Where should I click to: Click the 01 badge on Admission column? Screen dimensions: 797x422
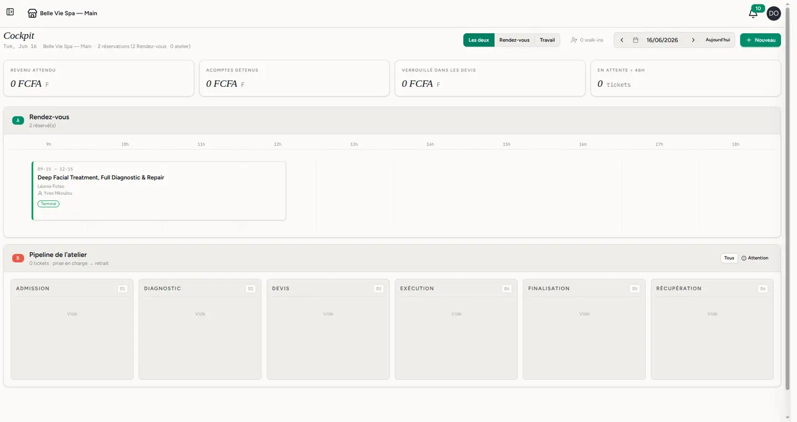pyautogui.click(x=122, y=289)
